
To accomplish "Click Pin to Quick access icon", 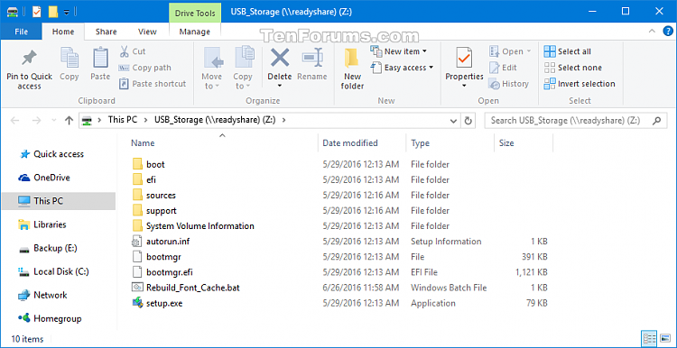I will 30,58.
